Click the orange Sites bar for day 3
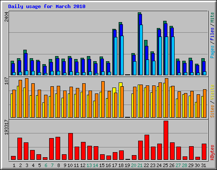Screen dimensions: 217x170 pos(27,98)
